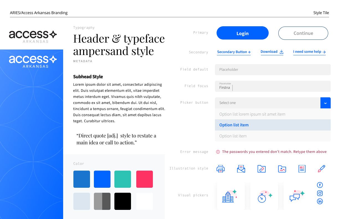339x219 pixels.
Task: Open the LinkedIn social icon
Action: (x=320, y=201)
